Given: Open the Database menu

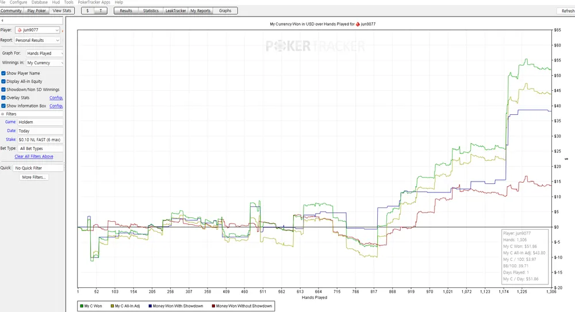Looking at the screenshot, I should [x=40, y=2].
